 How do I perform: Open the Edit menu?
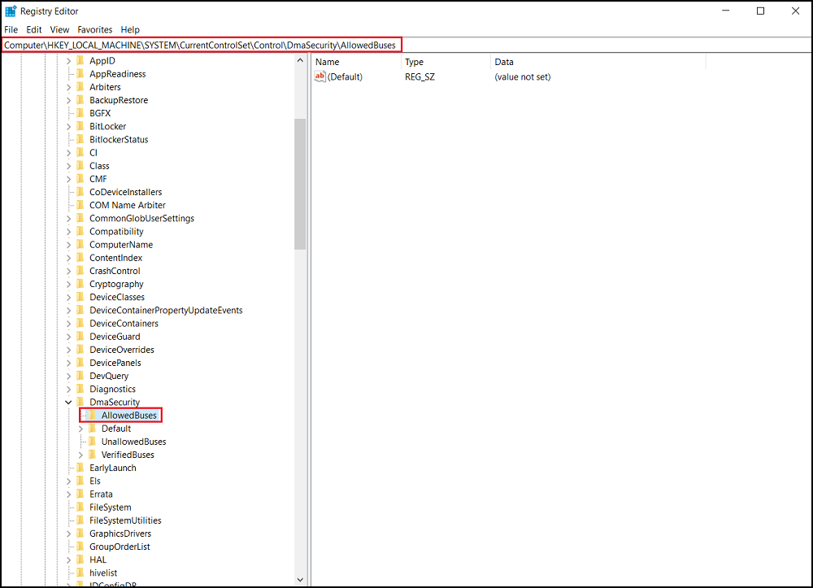pyautogui.click(x=33, y=29)
